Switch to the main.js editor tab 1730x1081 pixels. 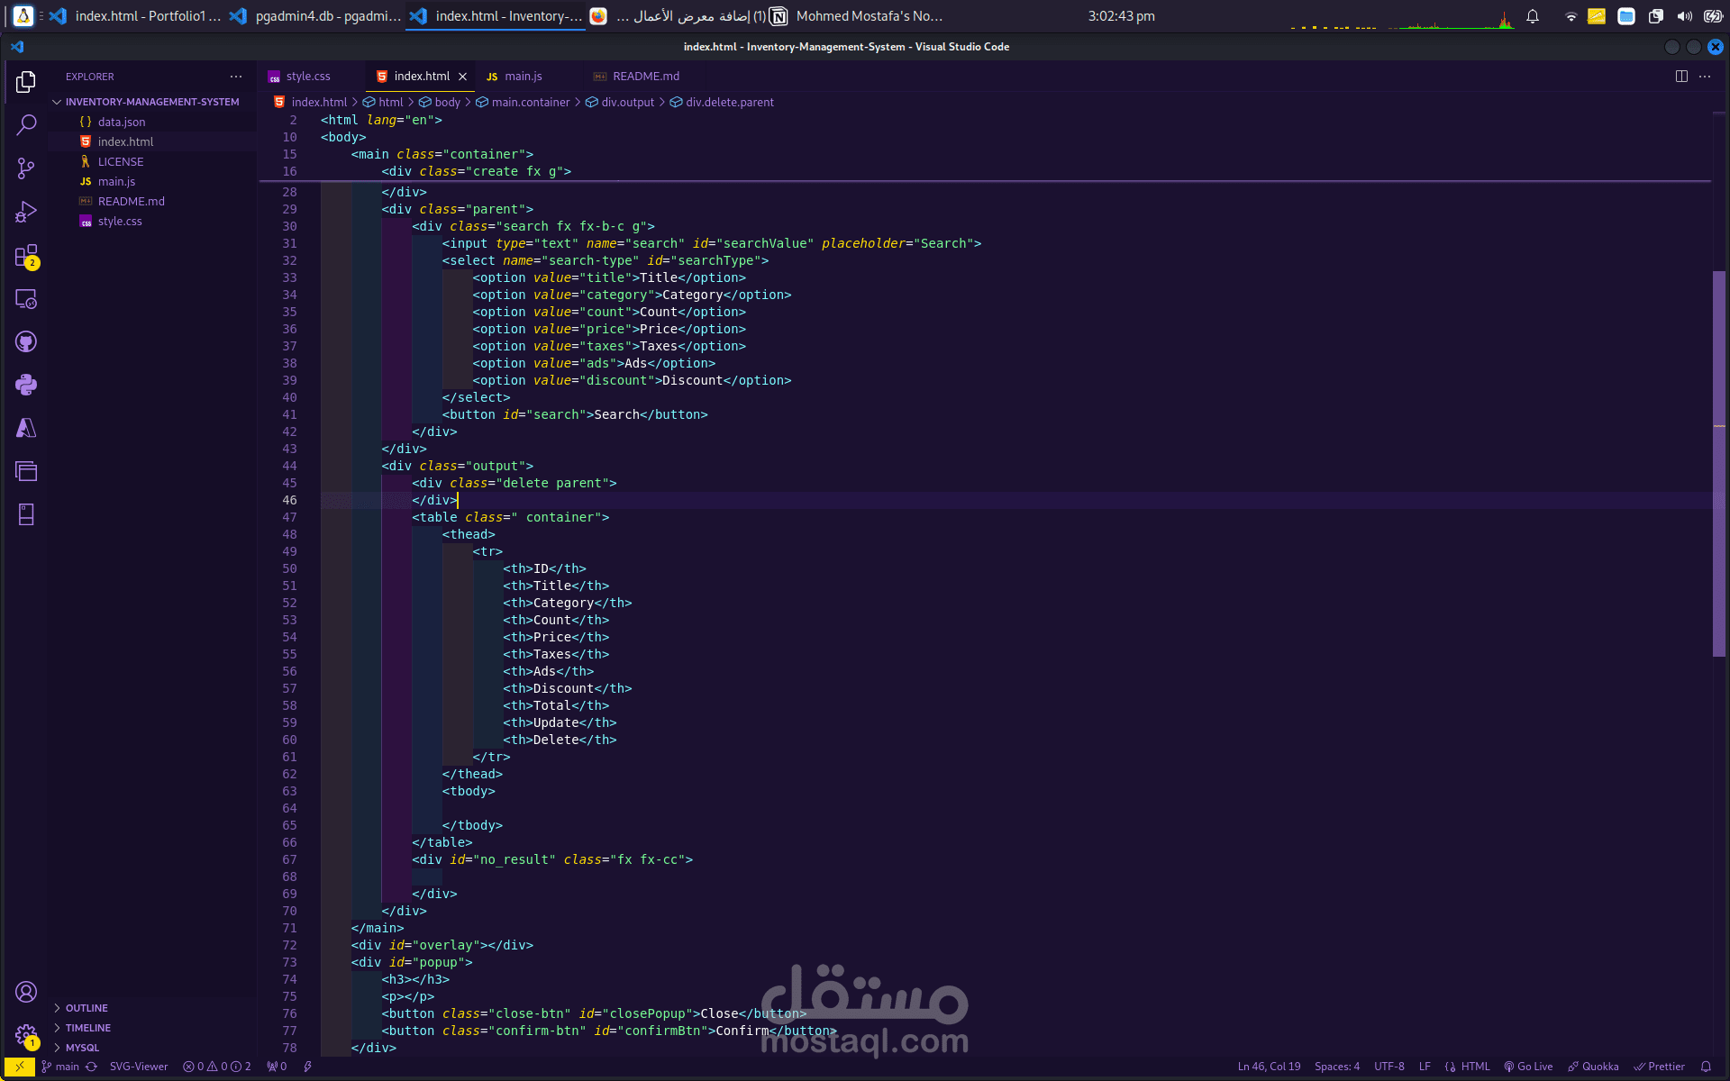522,77
